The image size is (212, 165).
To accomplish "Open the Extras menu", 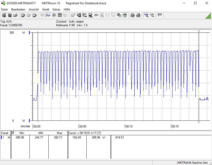I will tap(56, 9).
